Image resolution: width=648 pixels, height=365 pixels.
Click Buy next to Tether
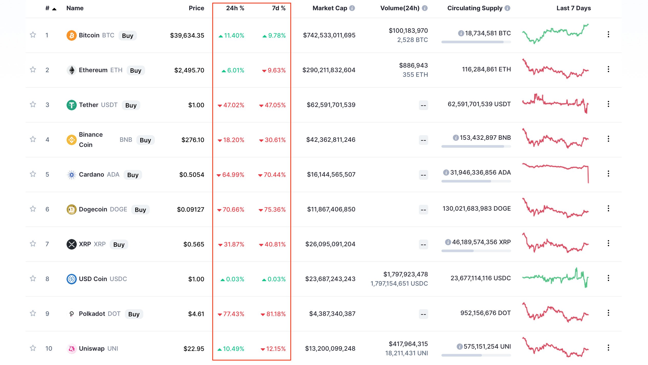131,105
